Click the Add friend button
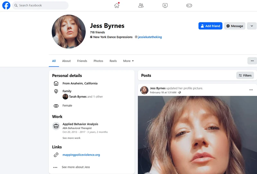The width and height of the screenshot is (257, 174). pyautogui.click(x=210, y=26)
